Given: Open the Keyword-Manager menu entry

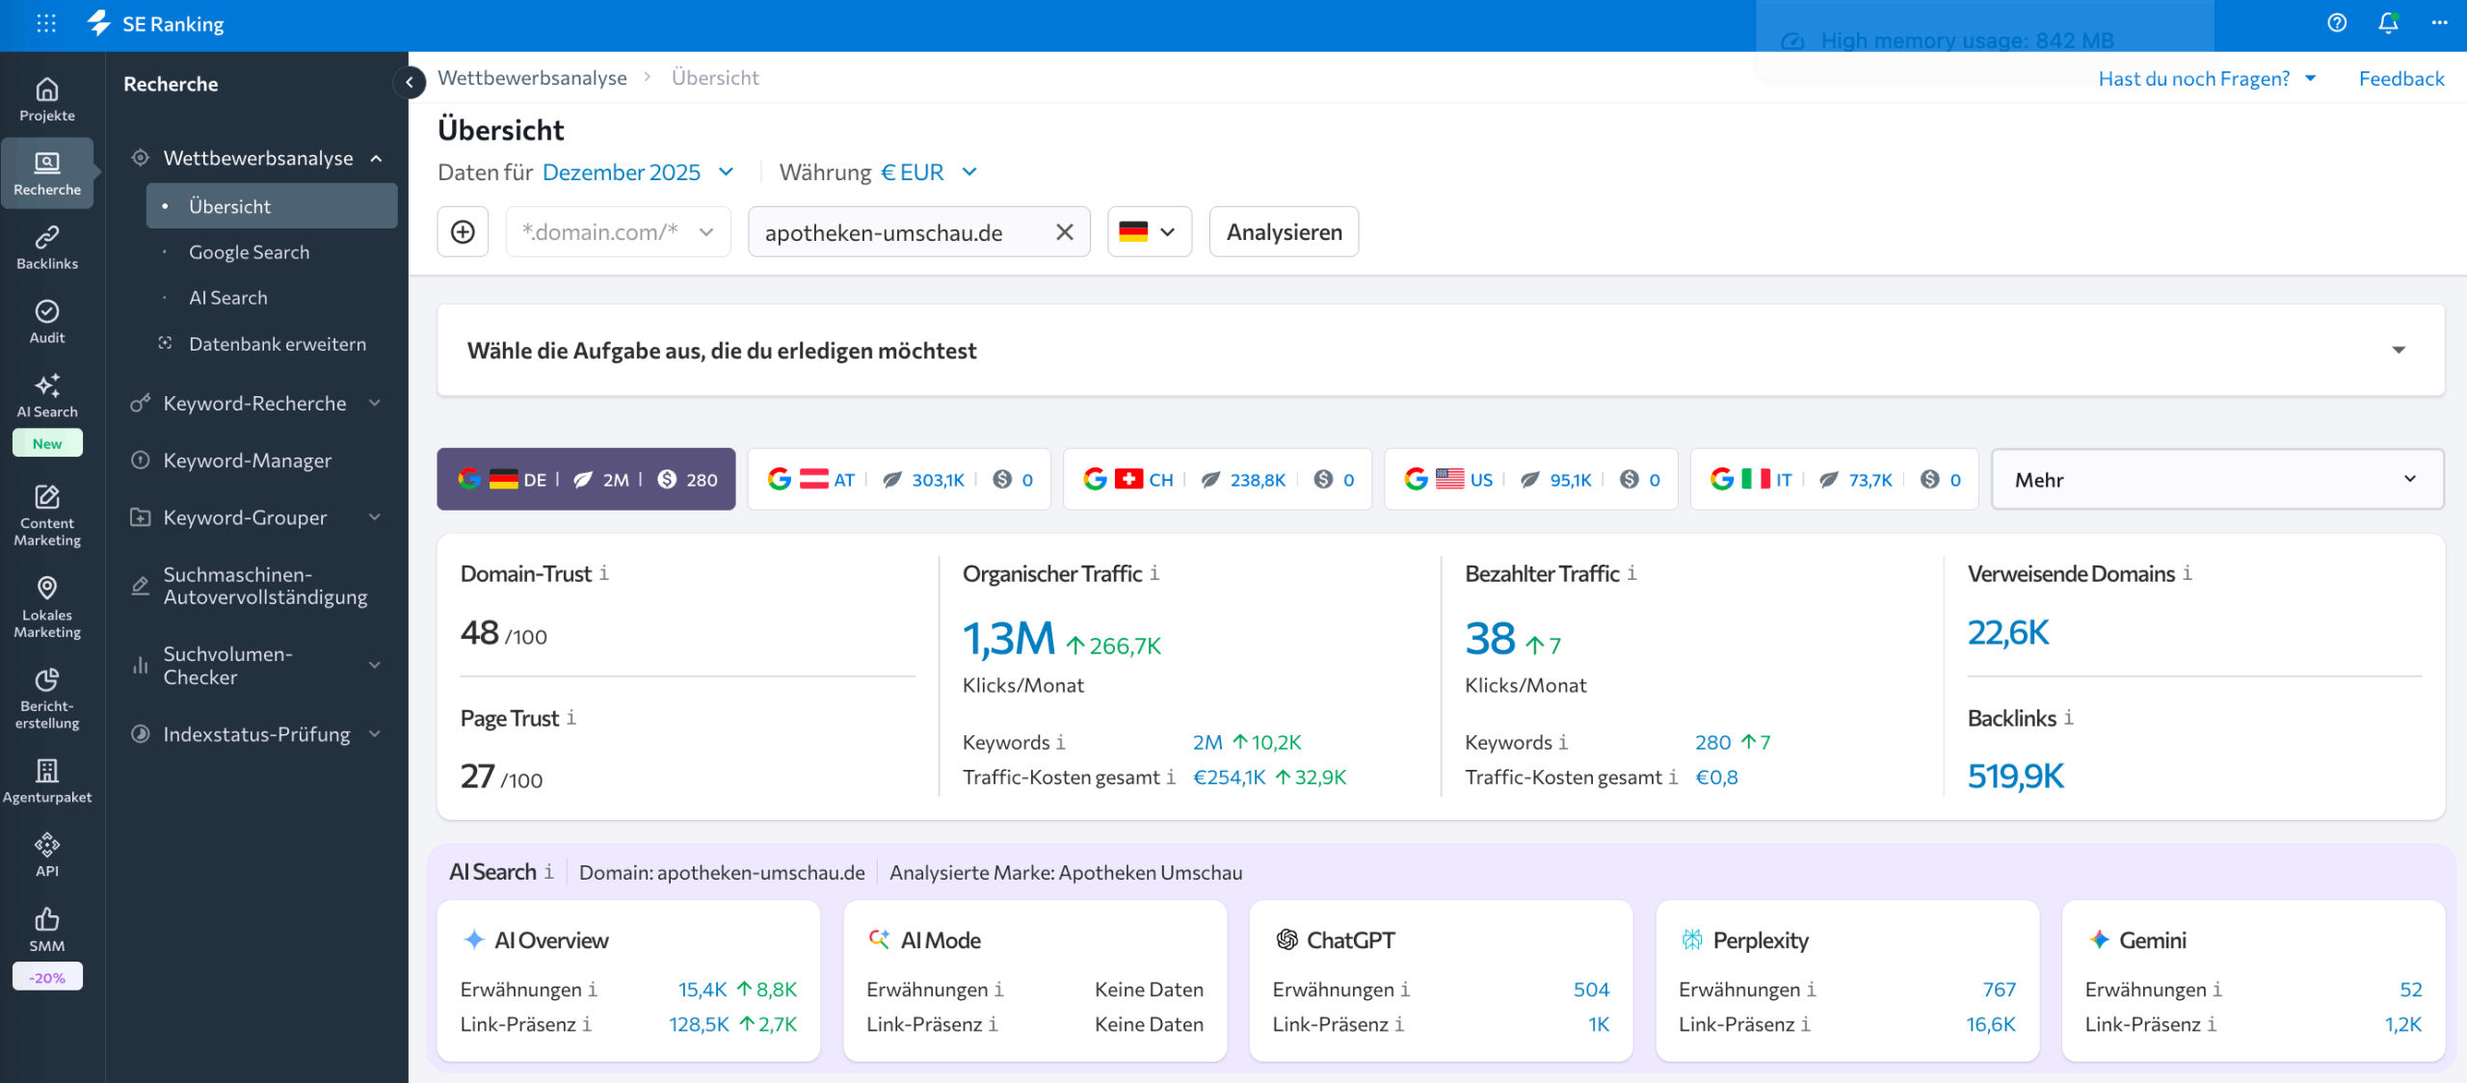Looking at the screenshot, I should 247,460.
